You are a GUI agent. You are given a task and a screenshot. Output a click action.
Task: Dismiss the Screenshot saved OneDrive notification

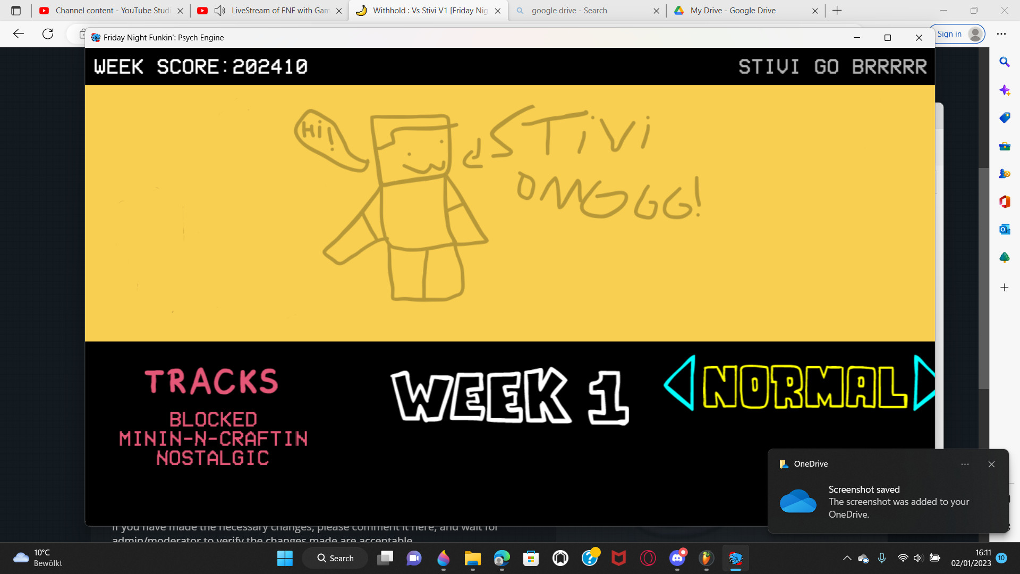991,464
